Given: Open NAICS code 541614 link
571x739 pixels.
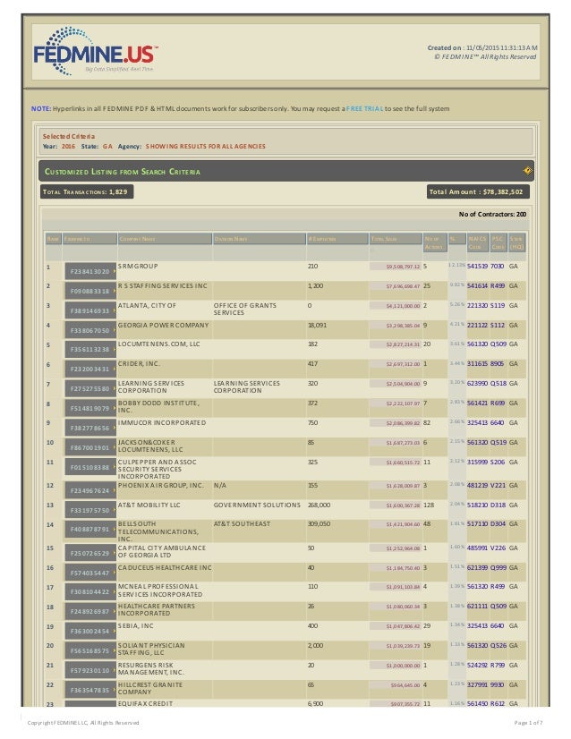Looking at the screenshot, I should [x=477, y=286].
